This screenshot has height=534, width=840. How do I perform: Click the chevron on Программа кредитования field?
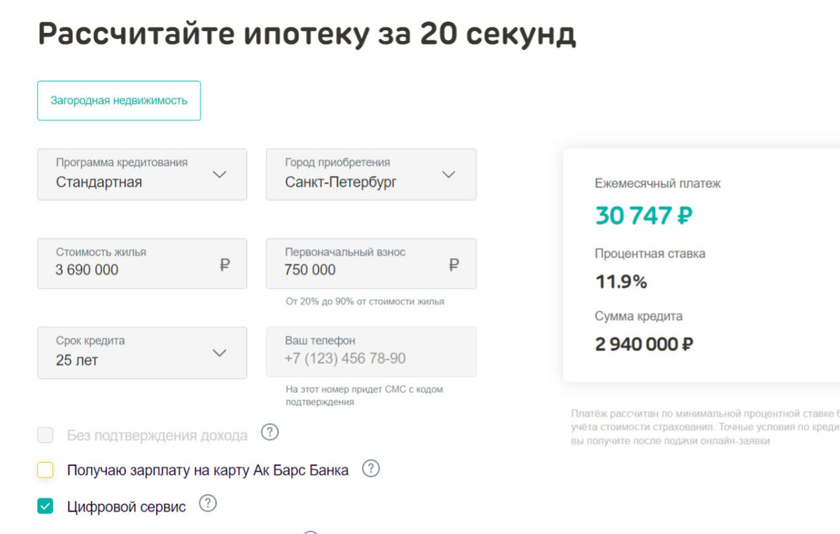[x=219, y=175]
